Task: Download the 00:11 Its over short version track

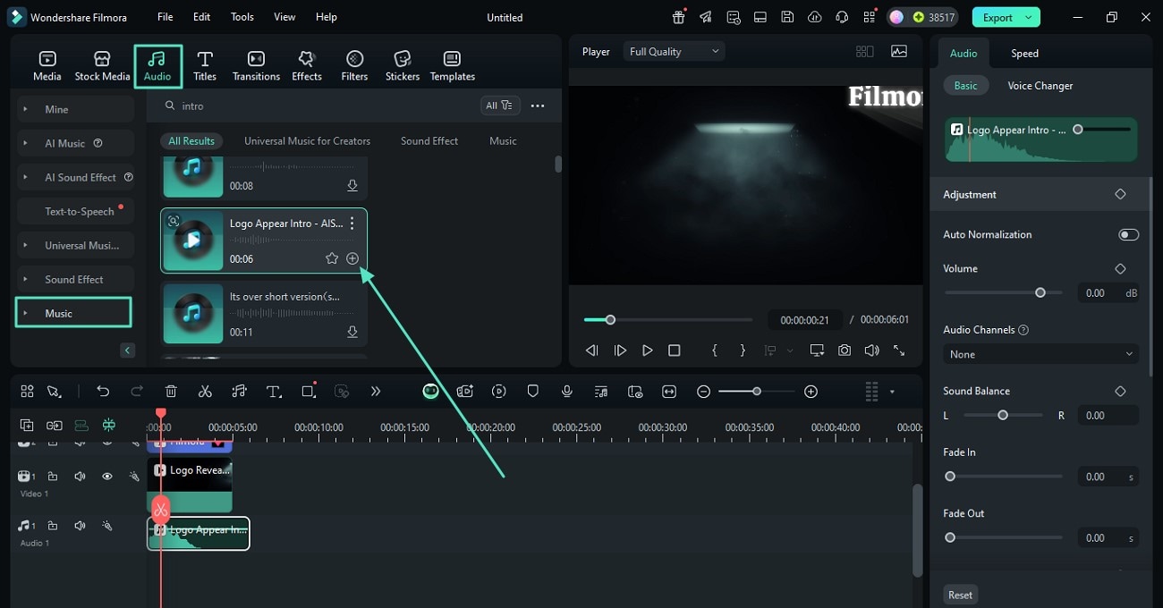Action: coord(352,332)
